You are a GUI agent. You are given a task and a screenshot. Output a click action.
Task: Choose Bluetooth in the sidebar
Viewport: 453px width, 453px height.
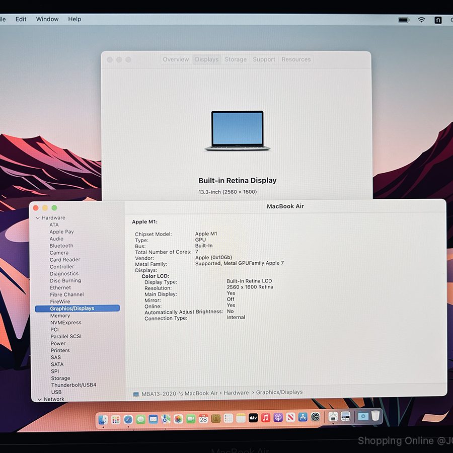(61, 246)
